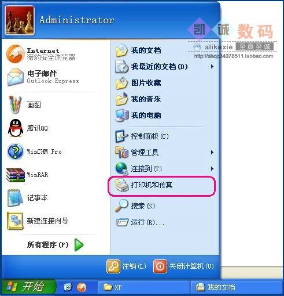Expand the Administrative Tools (管理工具) submenu arrow
This screenshot has height=296, width=284.
coord(212,153)
